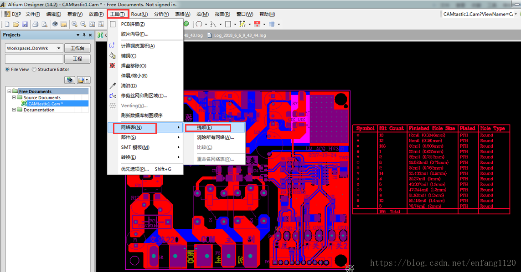Click the rectangle tool icon
This screenshot has width=521, height=272.
pyautogui.click(x=228, y=24)
